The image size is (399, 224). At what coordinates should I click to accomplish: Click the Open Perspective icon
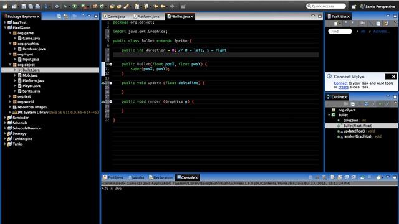click(354, 7)
